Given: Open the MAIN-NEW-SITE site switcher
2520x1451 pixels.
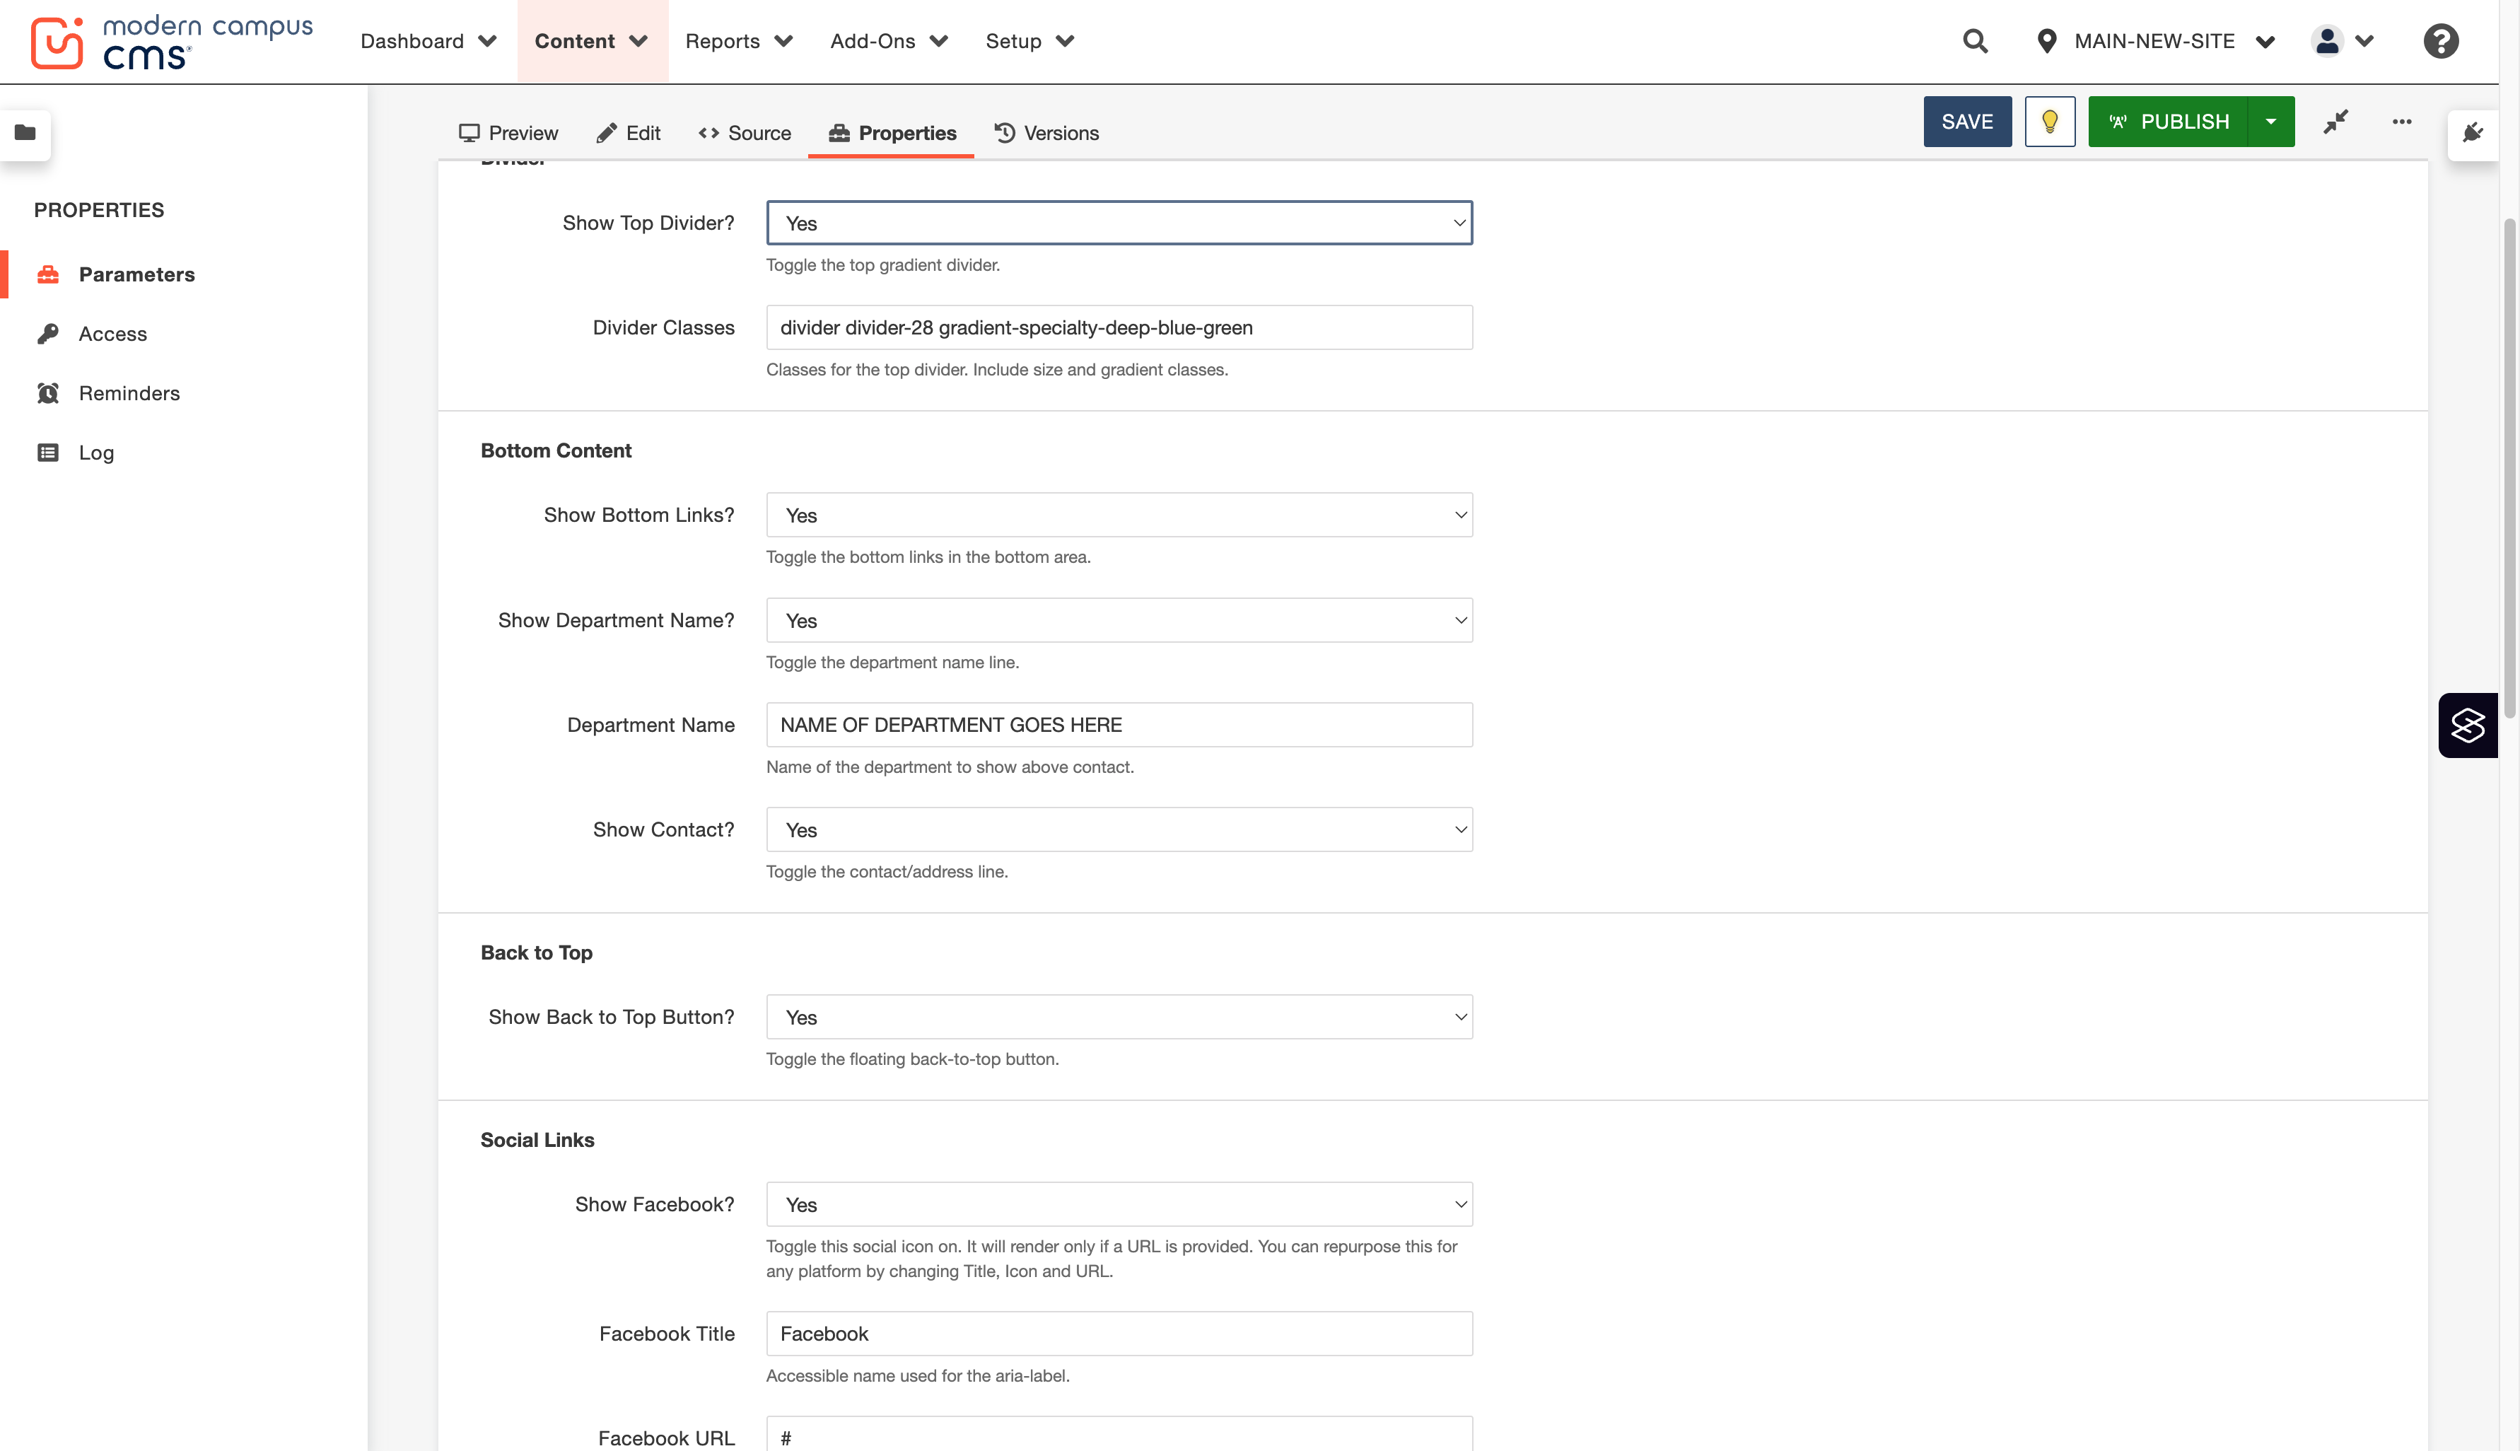Looking at the screenshot, I should click(2157, 41).
